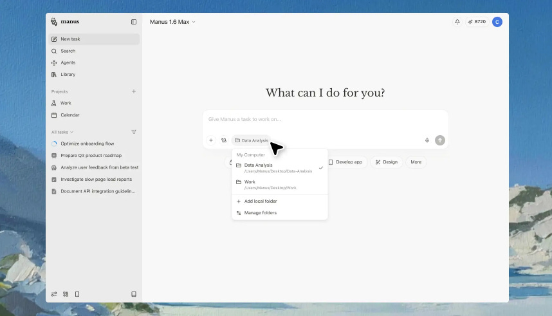
Task: Open the Library section
Action: (94, 75)
